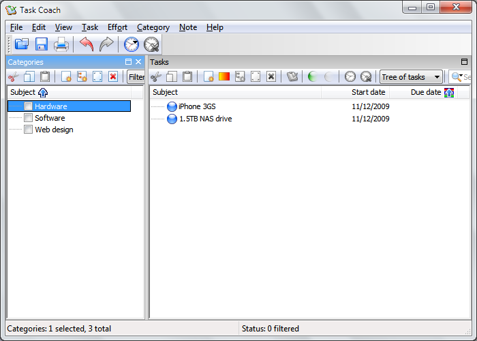Save the task file with floppy icon
Screen dimensions: 477x341
[42, 44]
